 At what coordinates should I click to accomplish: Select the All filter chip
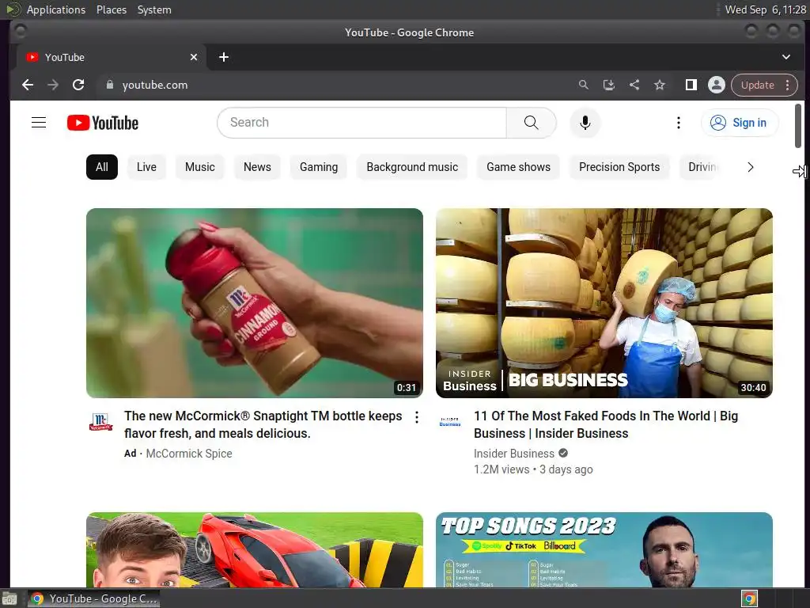click(102, 167)
